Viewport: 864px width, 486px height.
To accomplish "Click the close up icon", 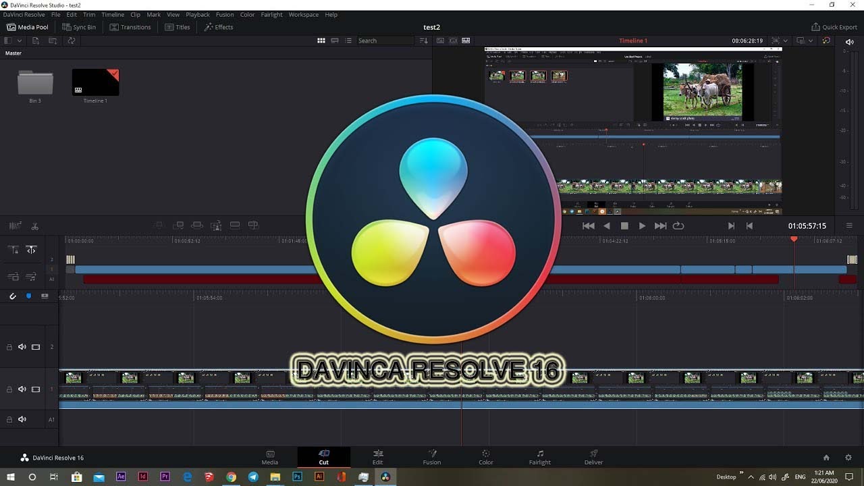I will click(216, 225).
